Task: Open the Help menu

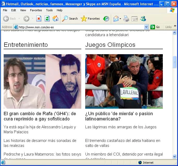Action: [60, 10]
